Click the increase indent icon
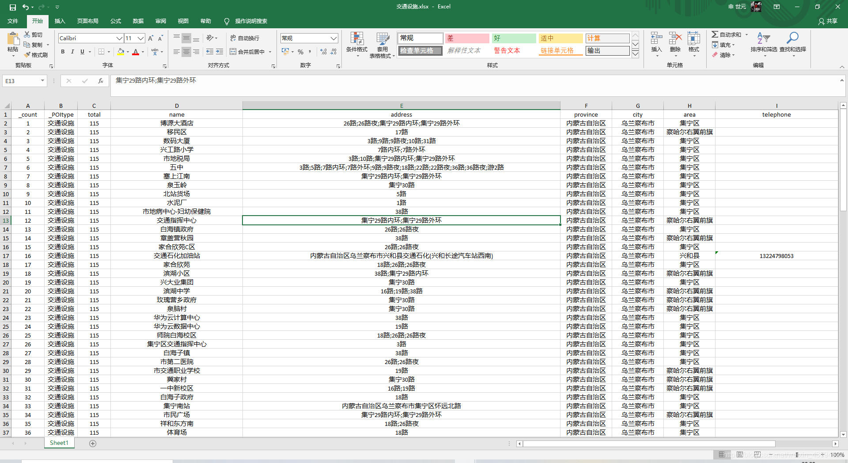The height and width of the screenshot is (463, 848). (220, 52)
